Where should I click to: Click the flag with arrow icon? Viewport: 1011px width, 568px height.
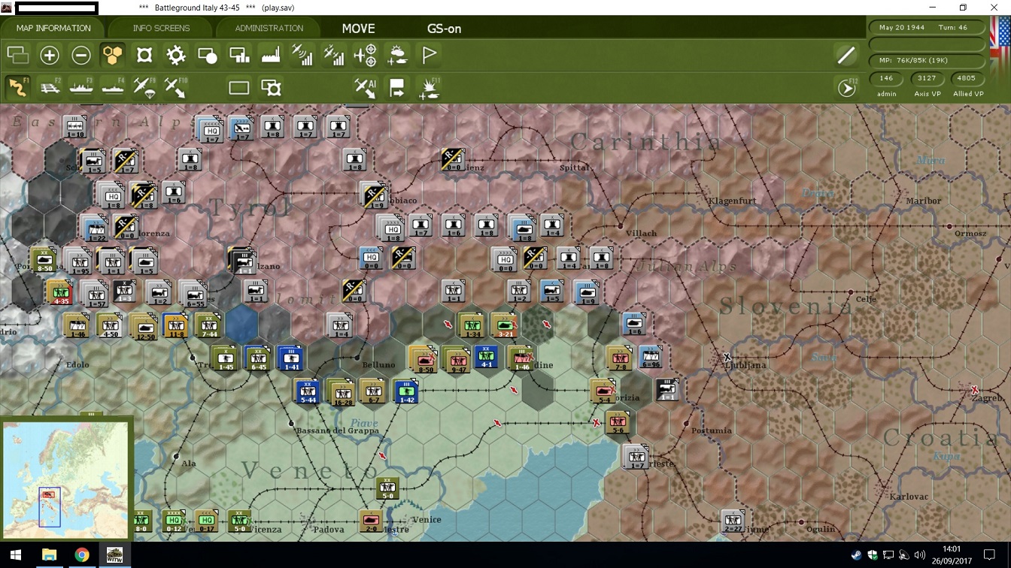click(397, 88)
